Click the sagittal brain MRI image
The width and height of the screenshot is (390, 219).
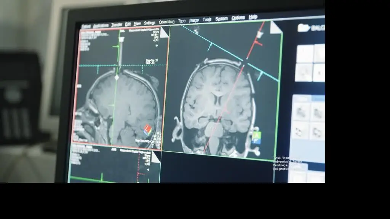tap(119, 107)
